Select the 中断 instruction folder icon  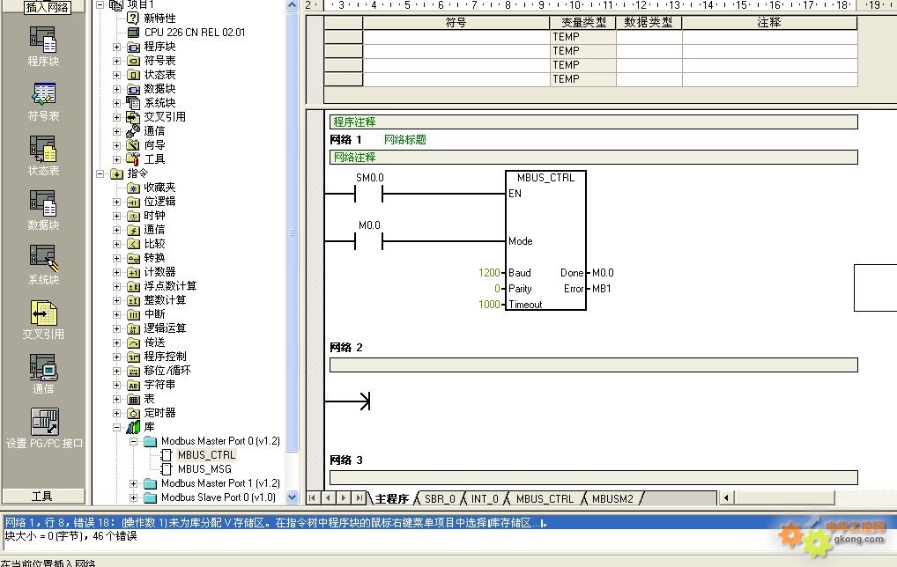(x=133, y=314)
